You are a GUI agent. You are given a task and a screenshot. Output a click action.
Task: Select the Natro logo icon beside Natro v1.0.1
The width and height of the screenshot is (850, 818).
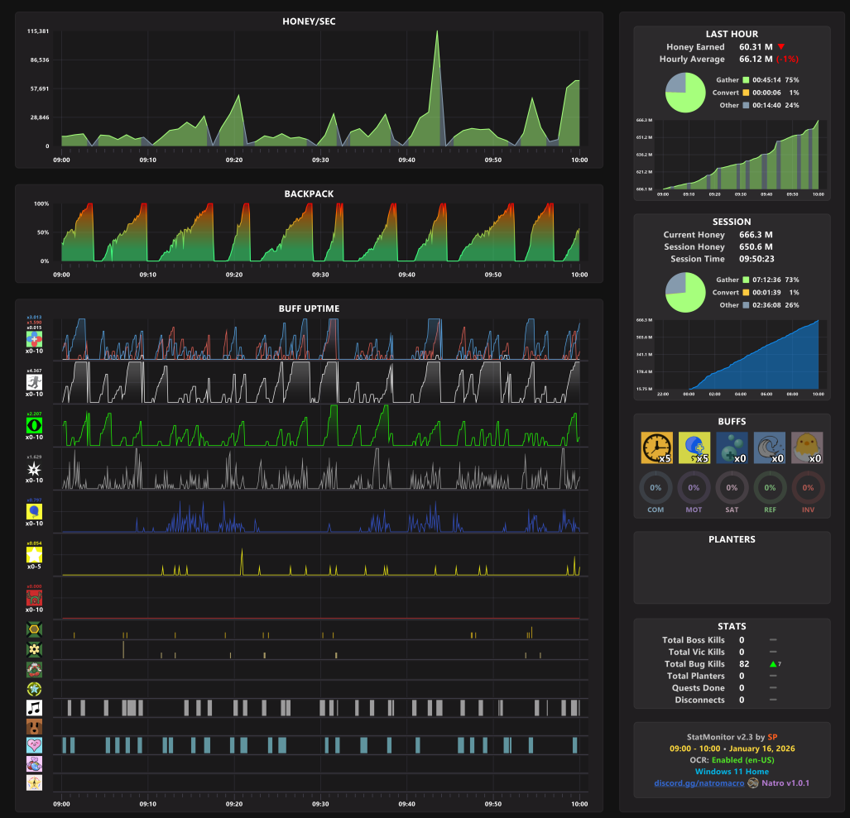point(753,783)
